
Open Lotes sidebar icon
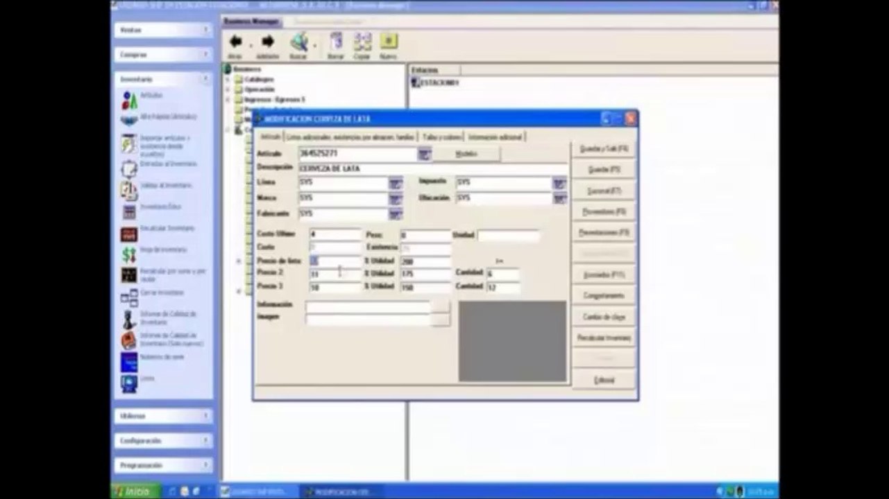[x=129, y=383]
